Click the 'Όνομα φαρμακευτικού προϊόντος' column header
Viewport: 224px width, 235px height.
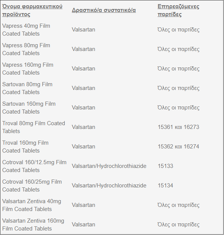click(x=32, y=10)
